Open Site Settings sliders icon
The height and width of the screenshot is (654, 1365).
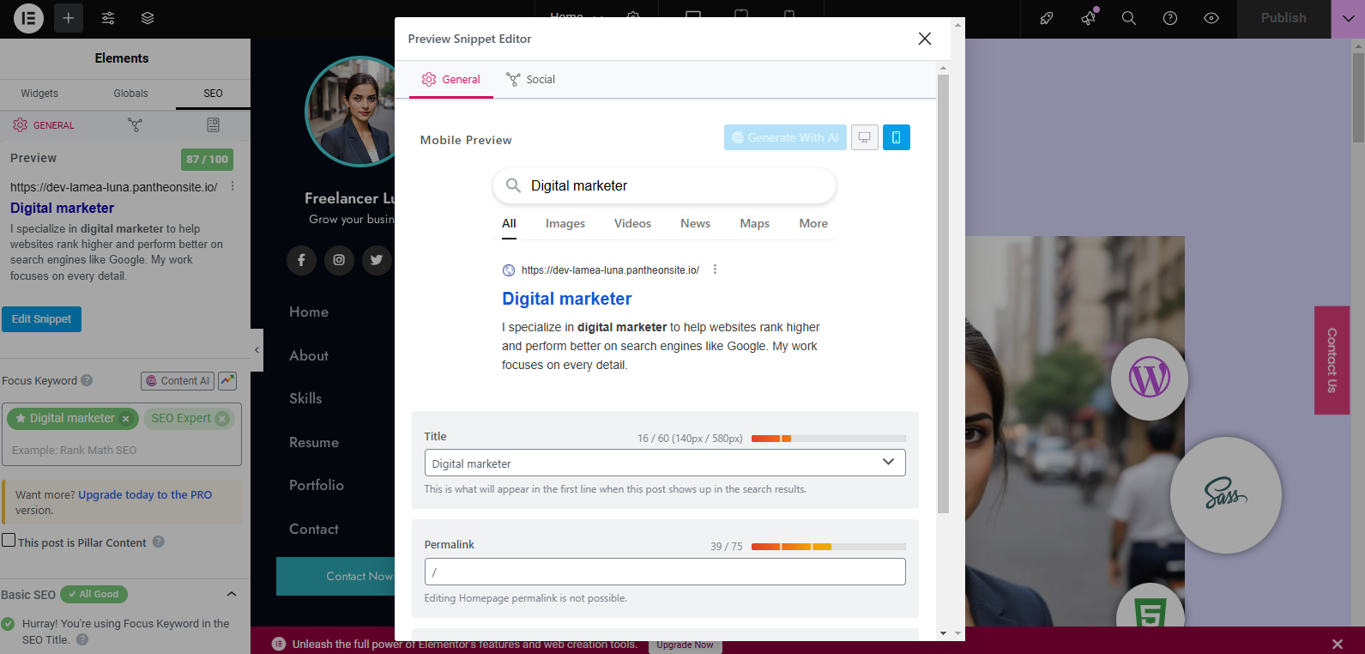pos(108,18)
